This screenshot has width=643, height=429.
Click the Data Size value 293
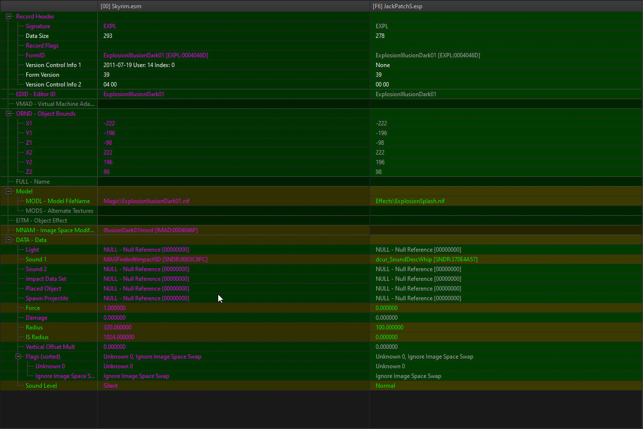coord(108,36)
